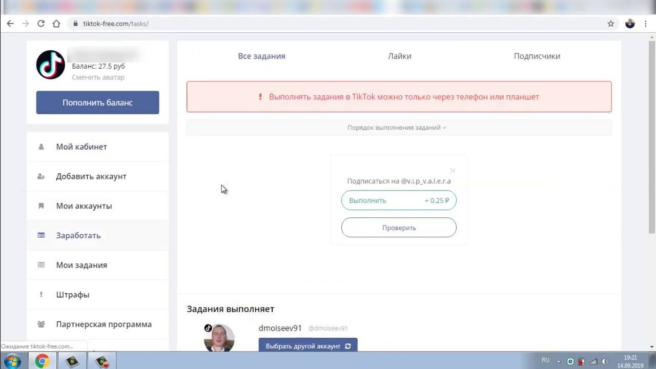Open Мой кабинет in sidebar
The width and height of the screenshot is (656, 369).
coord(98,147)
